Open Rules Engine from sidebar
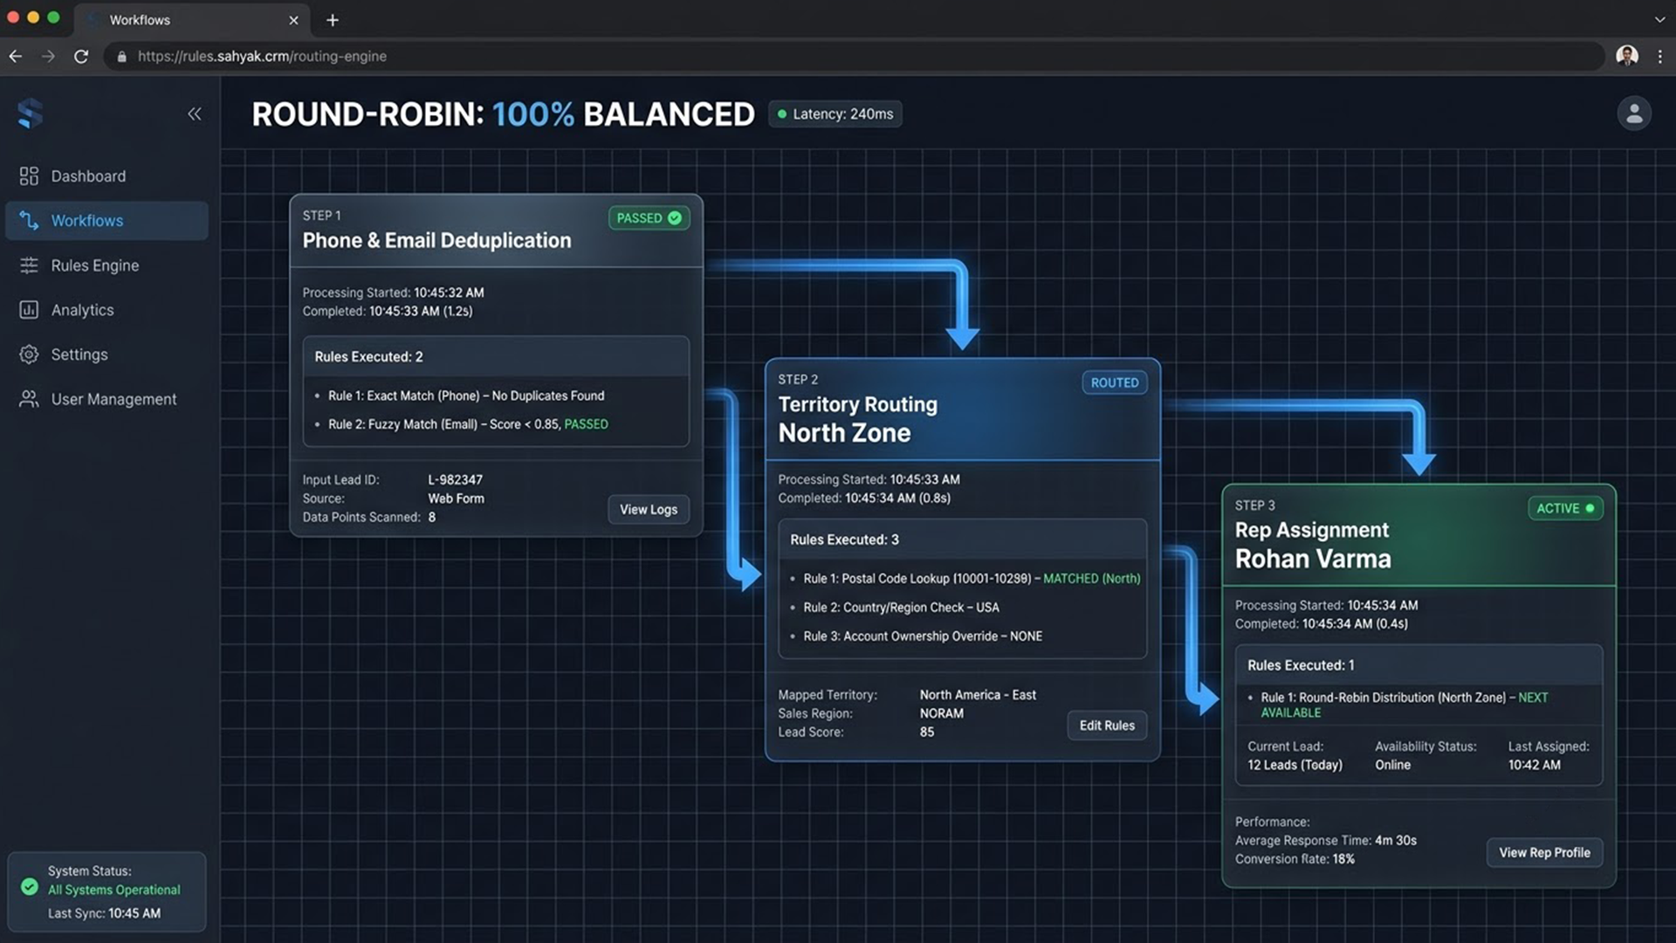This screenshot has width=1676, height=943. (106, 265)
